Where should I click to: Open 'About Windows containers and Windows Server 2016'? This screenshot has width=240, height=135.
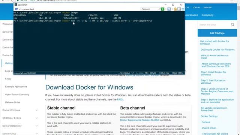pos(216,65)
